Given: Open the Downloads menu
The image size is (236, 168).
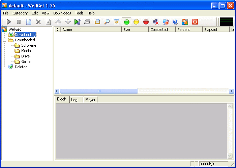Looking at the screenshot, I should 62,13.
